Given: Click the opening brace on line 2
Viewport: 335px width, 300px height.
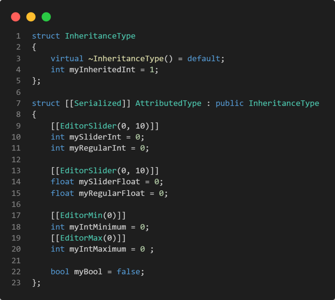Looking at the screenshot, I should [34, 47].
